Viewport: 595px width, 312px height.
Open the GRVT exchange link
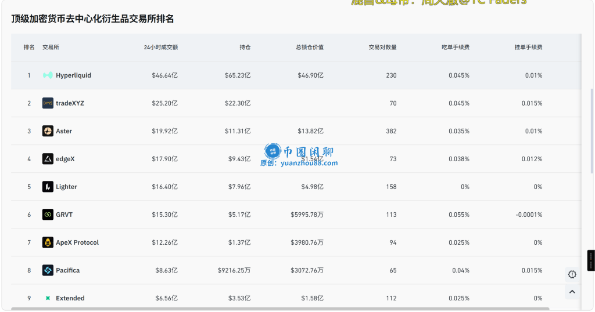(x=64, y=215)
